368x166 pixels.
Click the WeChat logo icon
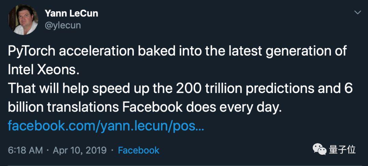(x=320, y=149)
